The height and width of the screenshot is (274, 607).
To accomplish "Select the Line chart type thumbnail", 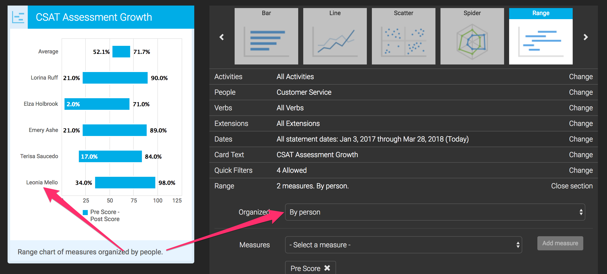I will pos(335,36).
